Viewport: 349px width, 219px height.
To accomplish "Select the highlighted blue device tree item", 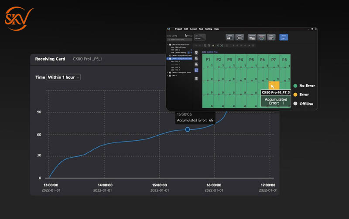I will tap(181, 58).
